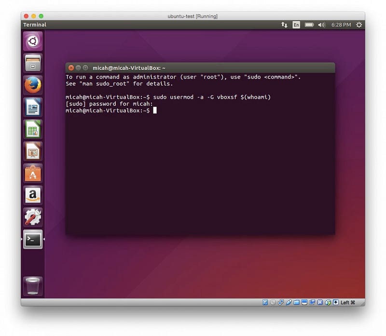Click the sudo usermod command line
386x336 pixels.
coord(168,97)
